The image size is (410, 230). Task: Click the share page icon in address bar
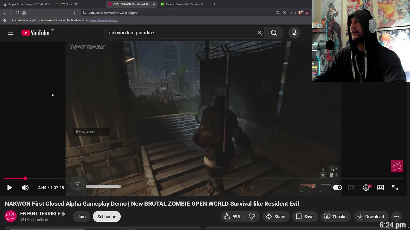click(x=292, y=13)
